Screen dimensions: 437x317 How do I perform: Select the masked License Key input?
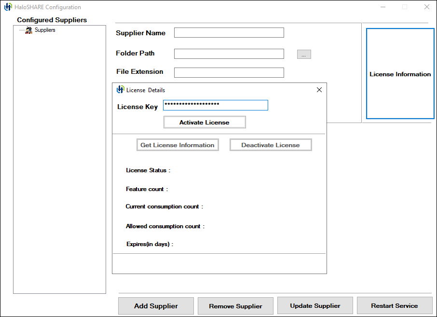point(215,105)
